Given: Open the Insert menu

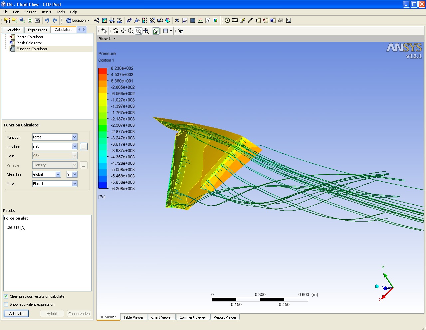Looking at the screenshot, I should (x=47, y=12).
